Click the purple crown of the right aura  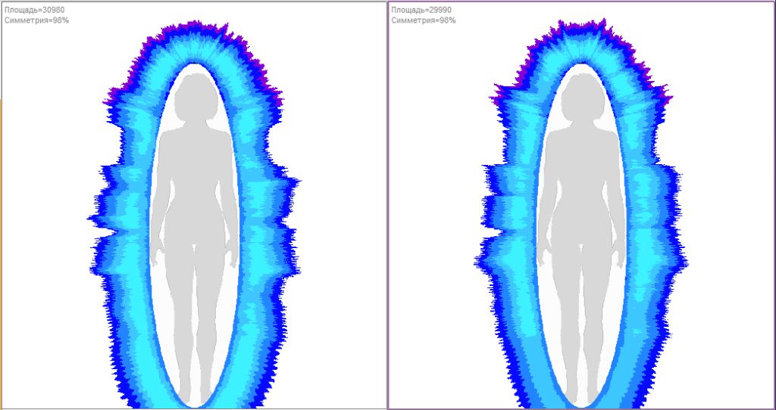581,35
